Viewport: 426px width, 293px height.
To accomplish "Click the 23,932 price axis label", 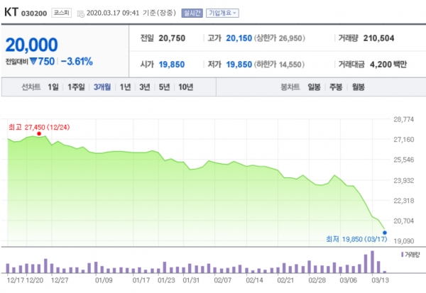I will point(404,181).
